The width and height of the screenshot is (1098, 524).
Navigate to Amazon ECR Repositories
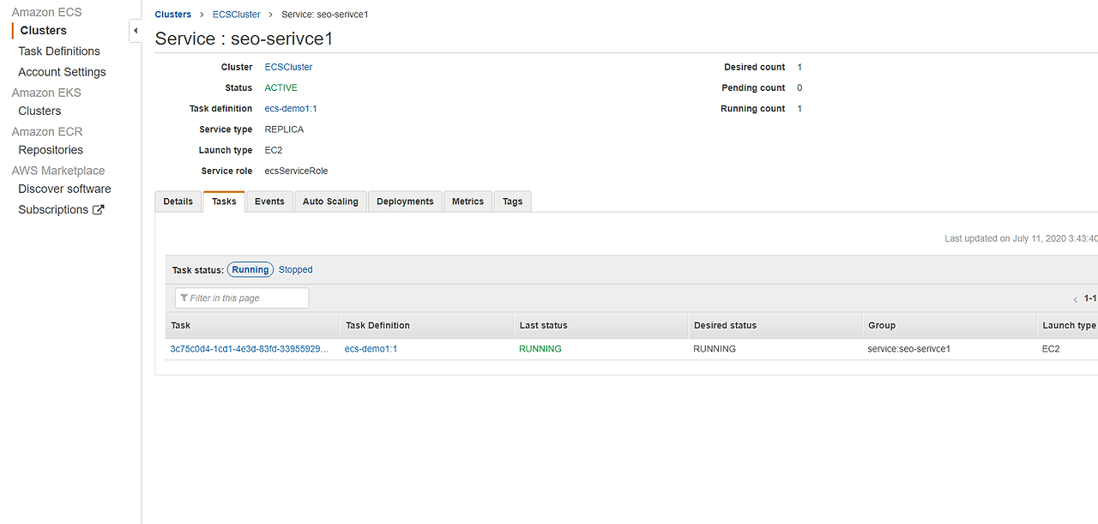coord(51,150)
